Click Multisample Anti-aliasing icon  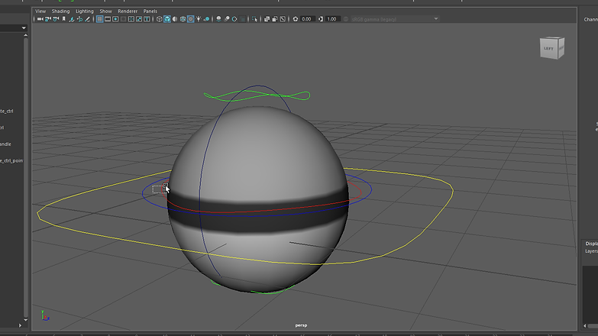[234, 19]
